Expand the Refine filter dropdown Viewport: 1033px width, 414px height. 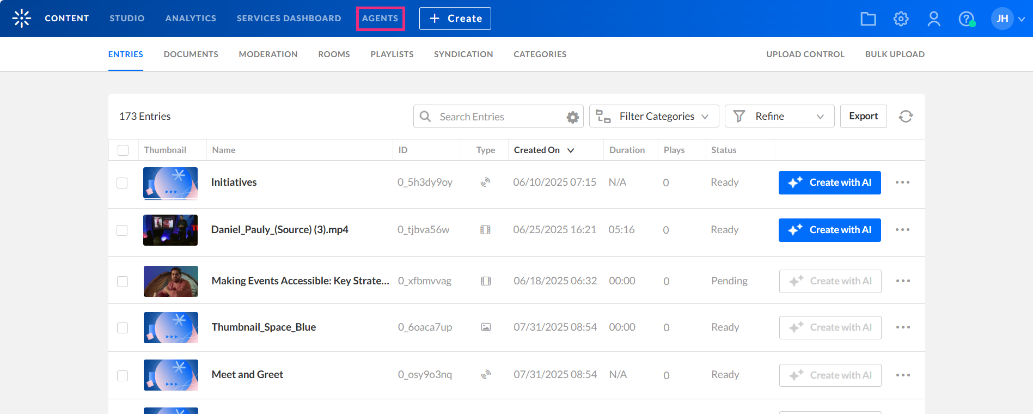click(x=779, y=116)
